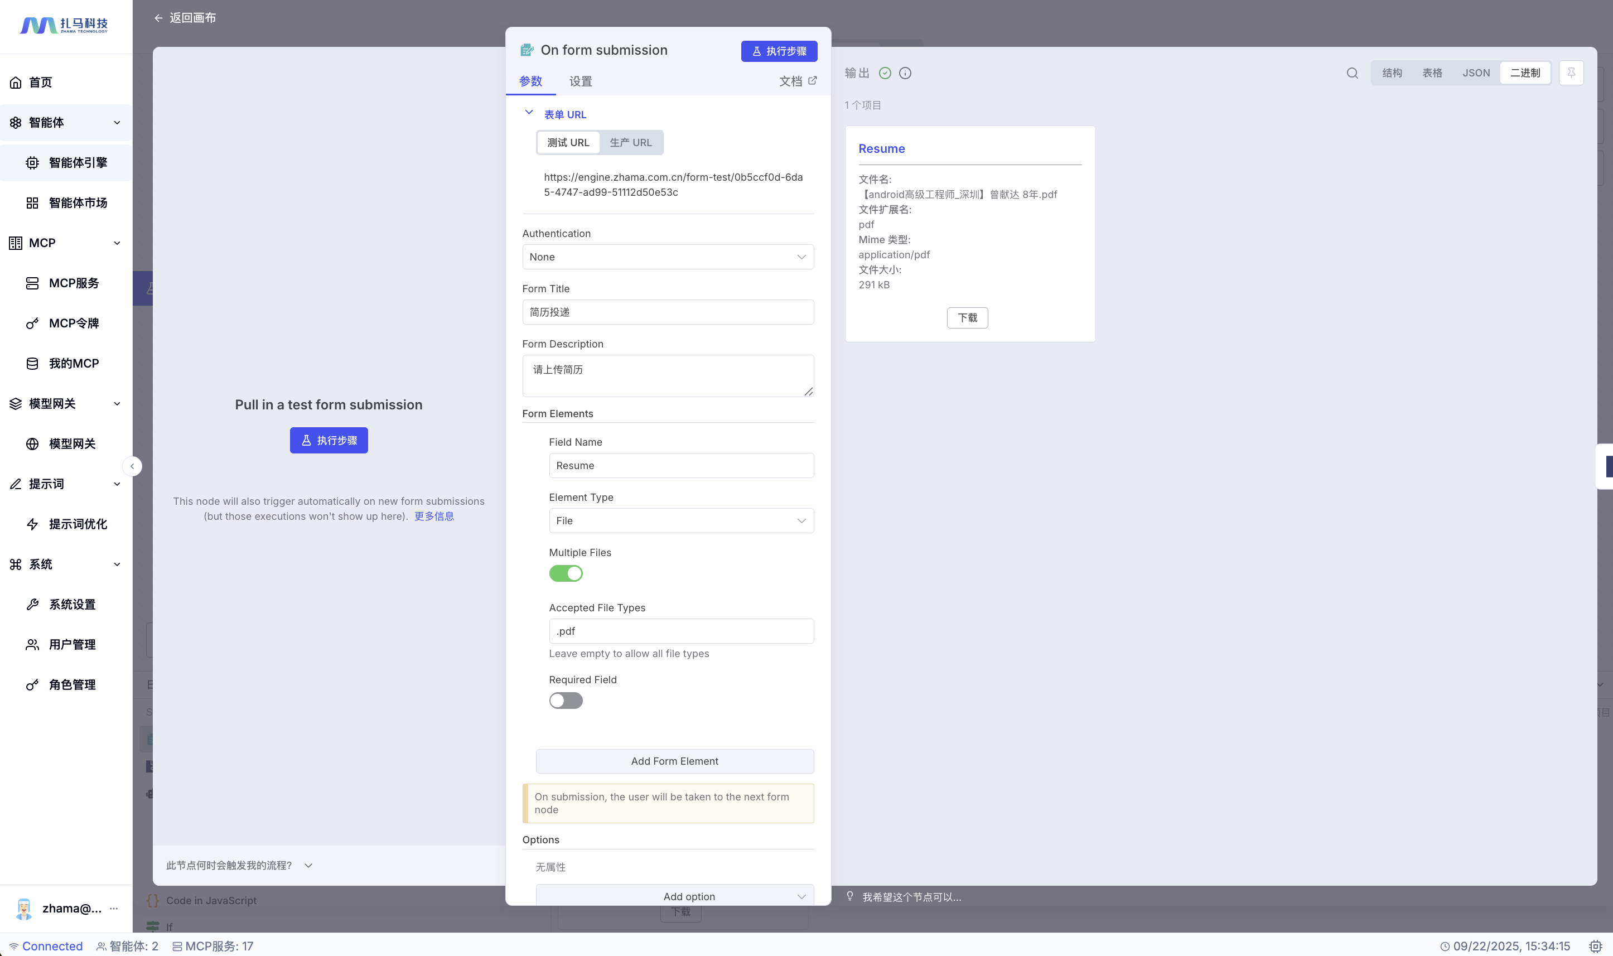Click the Form Title input field
The width and height of the screenshot is (1613, 956).
[x=668, y=312]
